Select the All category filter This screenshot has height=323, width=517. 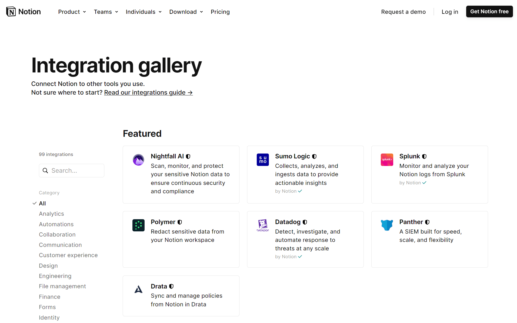click(42, 204)
